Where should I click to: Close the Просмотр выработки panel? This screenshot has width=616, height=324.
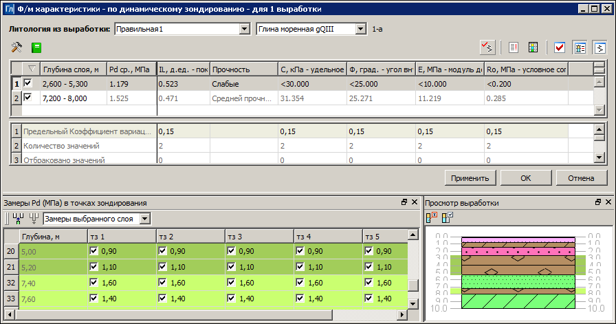pyautogui.click(x=608, y=202)
